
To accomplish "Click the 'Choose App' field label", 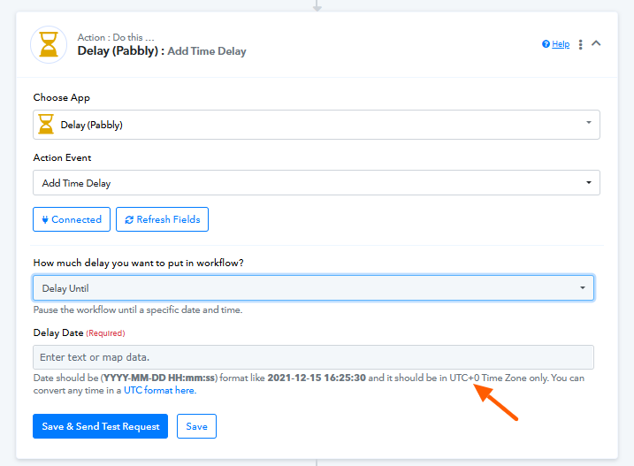I will coord(62,97).
